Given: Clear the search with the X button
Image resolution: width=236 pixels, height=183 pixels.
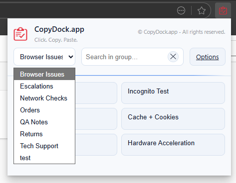Looking at the screenshot, I should [173, 57].
